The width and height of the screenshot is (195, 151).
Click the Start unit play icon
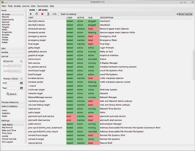coord(31,14)
